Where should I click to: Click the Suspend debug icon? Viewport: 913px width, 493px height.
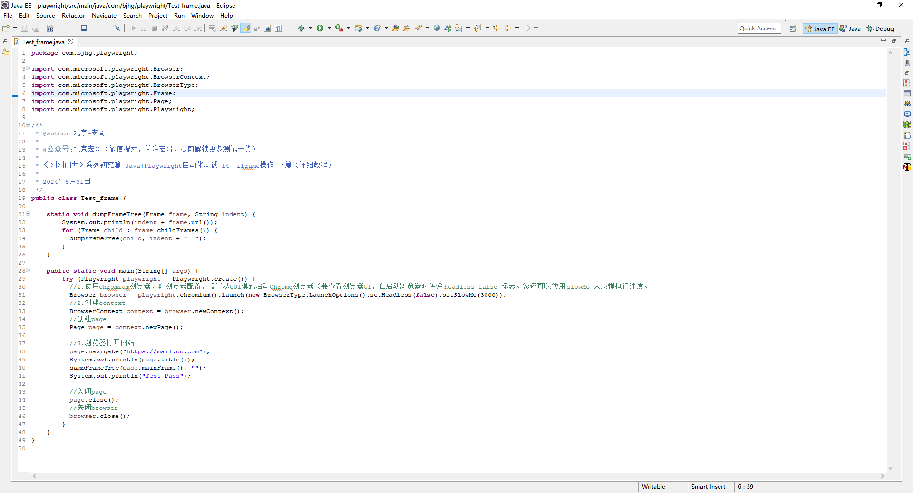[144, 28]
